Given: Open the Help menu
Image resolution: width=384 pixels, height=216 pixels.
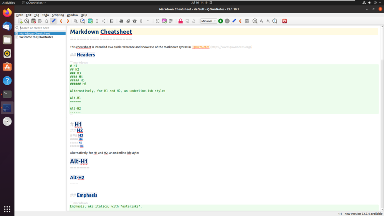Looking at the screenshot, I should point(84,15).
